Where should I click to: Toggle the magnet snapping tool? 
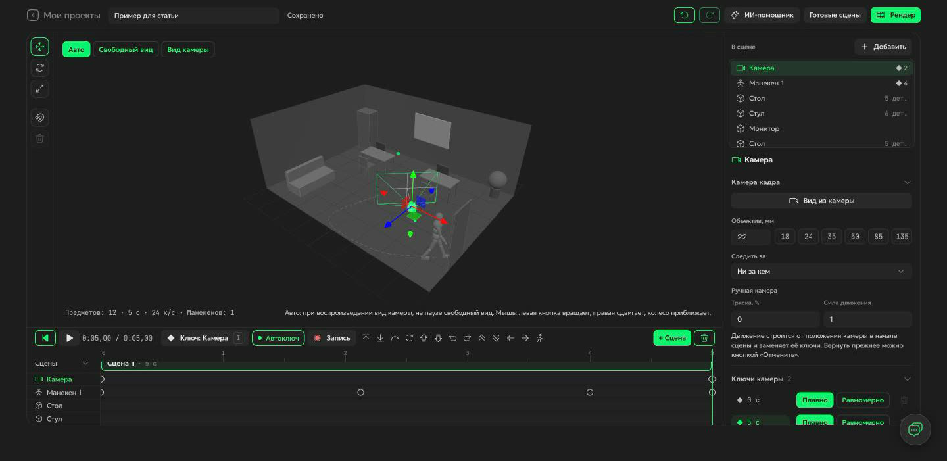pos(39,118)
